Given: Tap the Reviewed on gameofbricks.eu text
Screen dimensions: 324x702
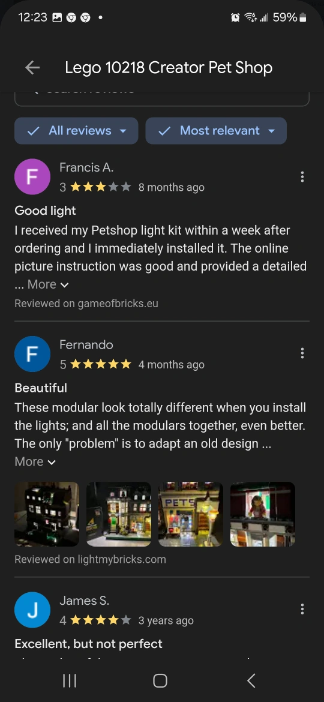Looking at the screenshot, I should [86, 304].
